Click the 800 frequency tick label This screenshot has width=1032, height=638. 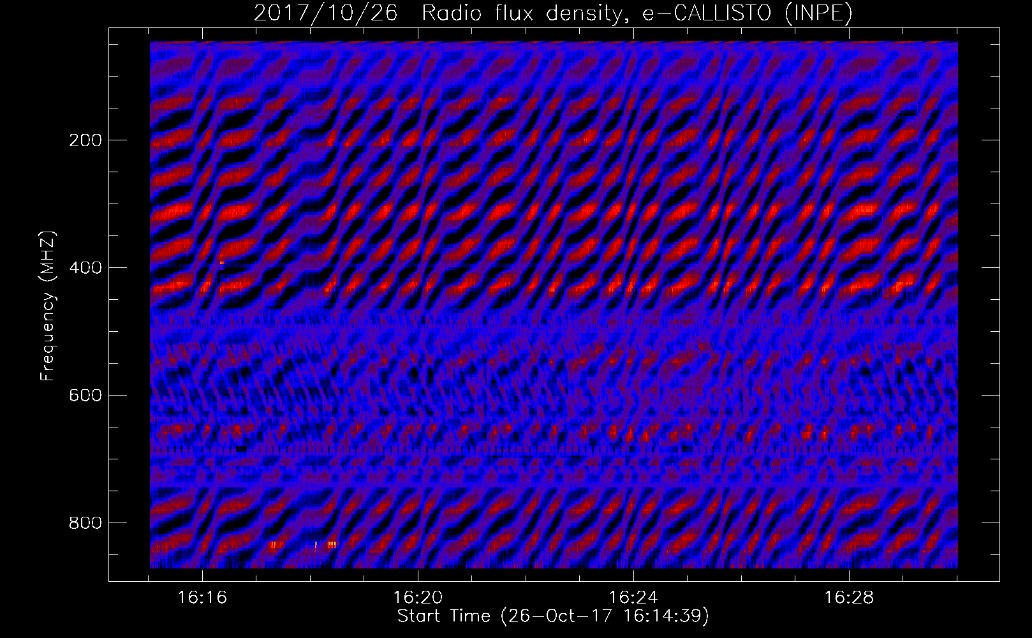(x=85, y=523)
